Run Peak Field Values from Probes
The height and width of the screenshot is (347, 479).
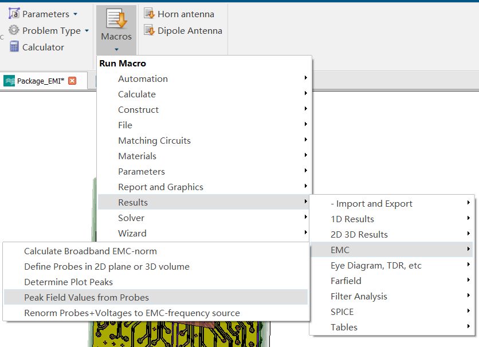tap(156, 297)
